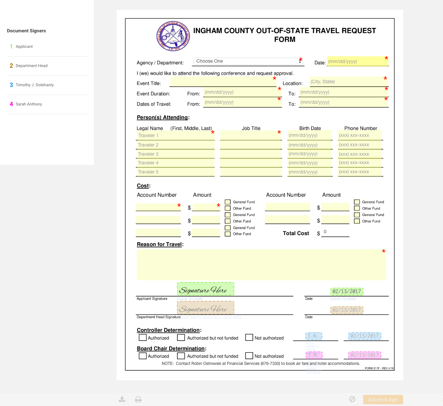This screenshot has height=406, width=443.
Task: Click the green "Signature Here" applicant field
Action: tap(205, 289)
